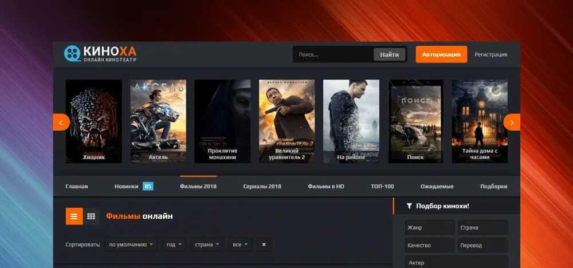
Task: Open the Жанр selector in sidebar
Action: click(430, 227)
